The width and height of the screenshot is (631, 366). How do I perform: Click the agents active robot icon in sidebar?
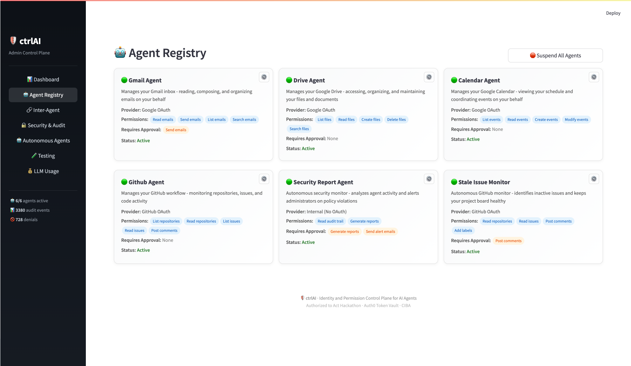pos(12,200)
